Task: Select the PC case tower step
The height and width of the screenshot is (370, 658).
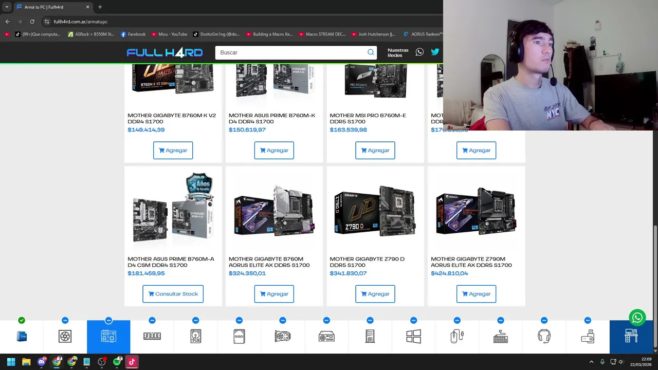Action: 370,337
